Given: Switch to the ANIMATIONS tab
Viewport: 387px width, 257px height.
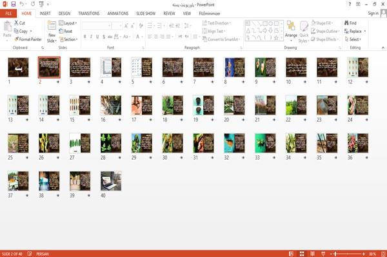Looking at the screenshot, I should 118,14.
